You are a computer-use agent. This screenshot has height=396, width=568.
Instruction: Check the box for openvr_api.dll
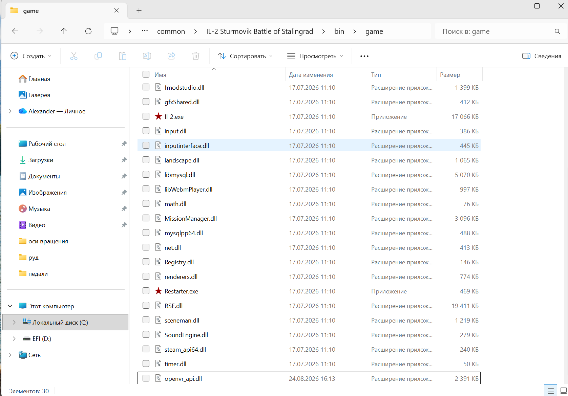[x=146, y=378]
